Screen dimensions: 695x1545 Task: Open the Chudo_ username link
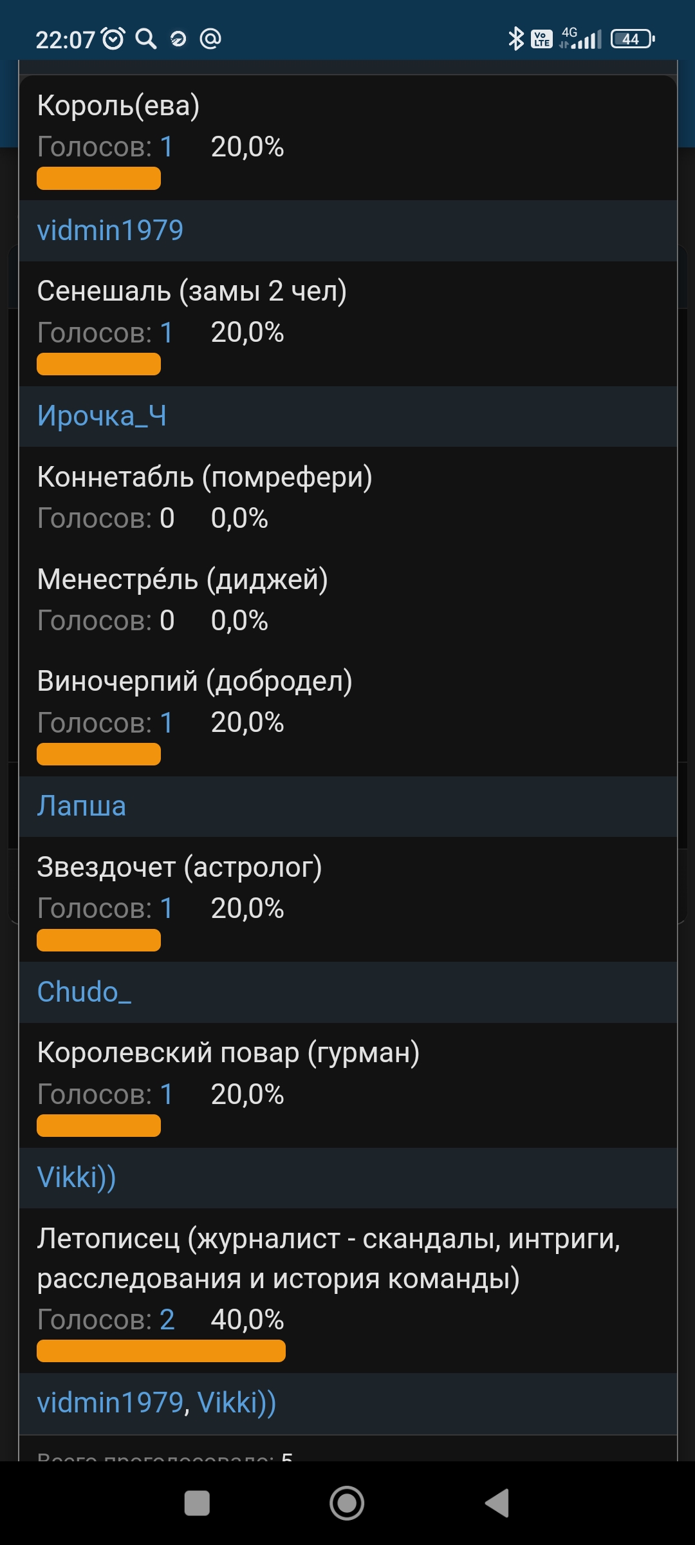(x=84, y=992)
